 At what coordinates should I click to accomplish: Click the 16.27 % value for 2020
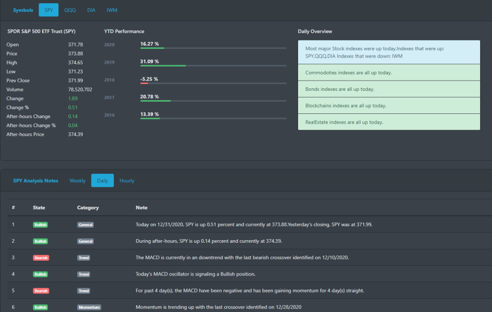[x=149, y=44]
